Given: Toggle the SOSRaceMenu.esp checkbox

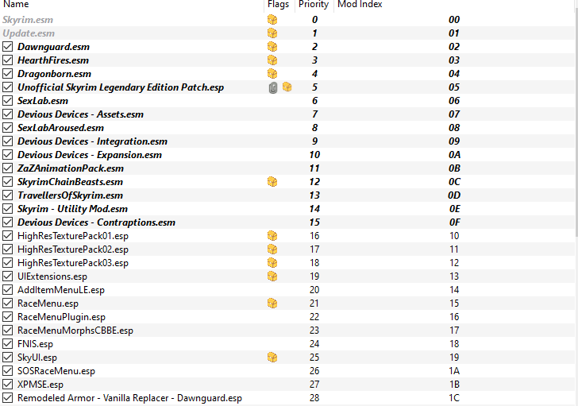Looking at the screenshot, I should pyautogui.click(x=7, y=371).
